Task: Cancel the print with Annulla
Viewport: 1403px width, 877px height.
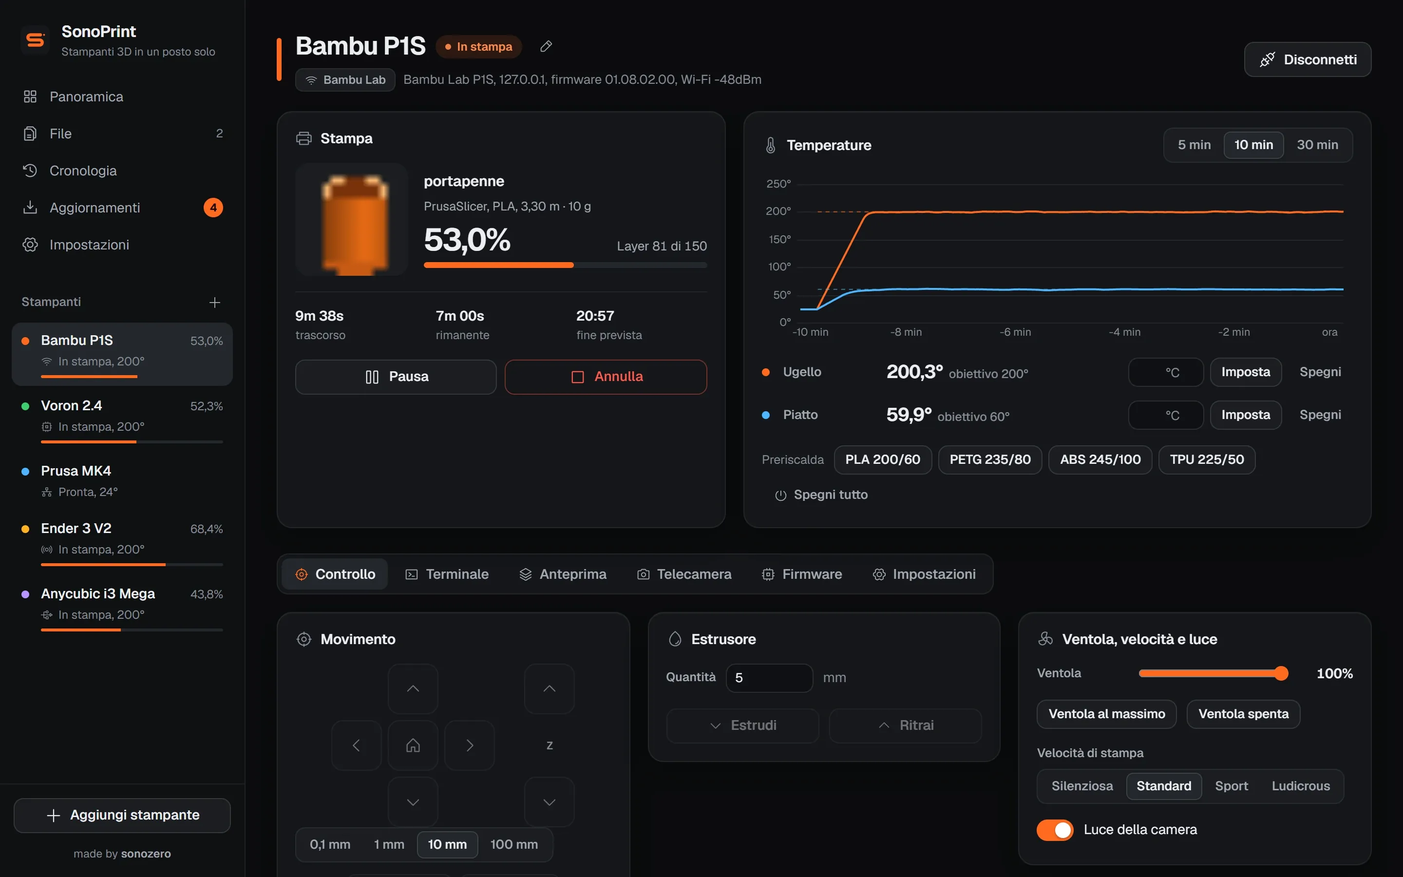Action: click(606, 377)
